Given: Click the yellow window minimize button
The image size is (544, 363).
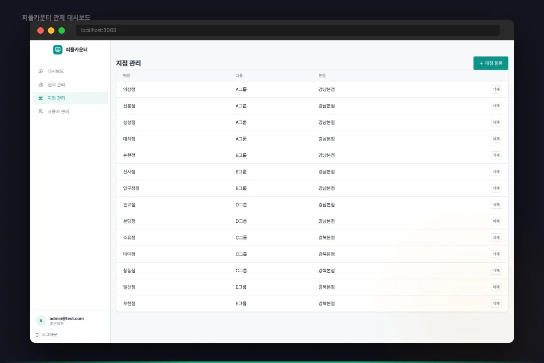Looking at the screenshot, I should [51, 31].
